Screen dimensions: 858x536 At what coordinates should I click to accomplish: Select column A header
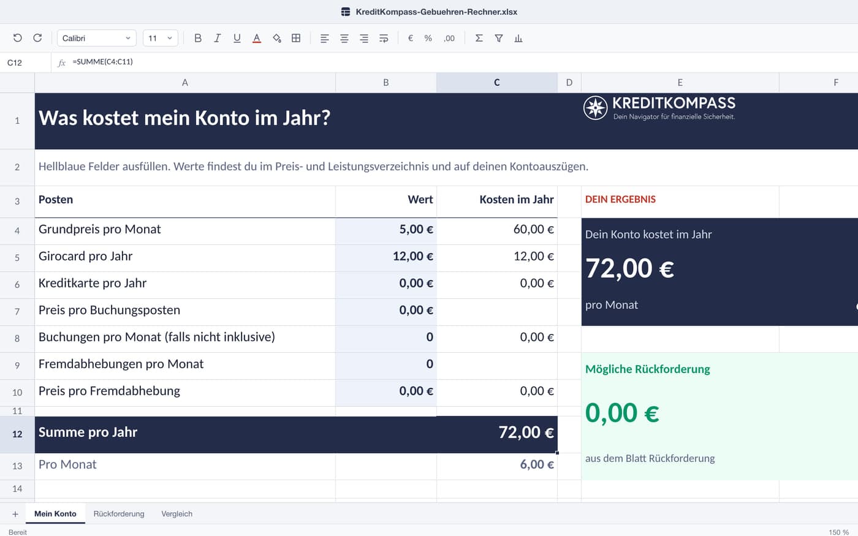pos(185,83)
